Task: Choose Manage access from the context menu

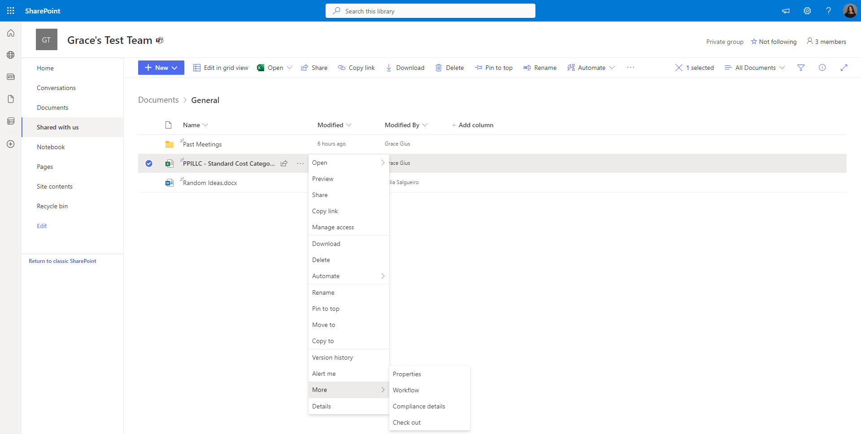Action: pyautogui.click(x=349, y=227)
